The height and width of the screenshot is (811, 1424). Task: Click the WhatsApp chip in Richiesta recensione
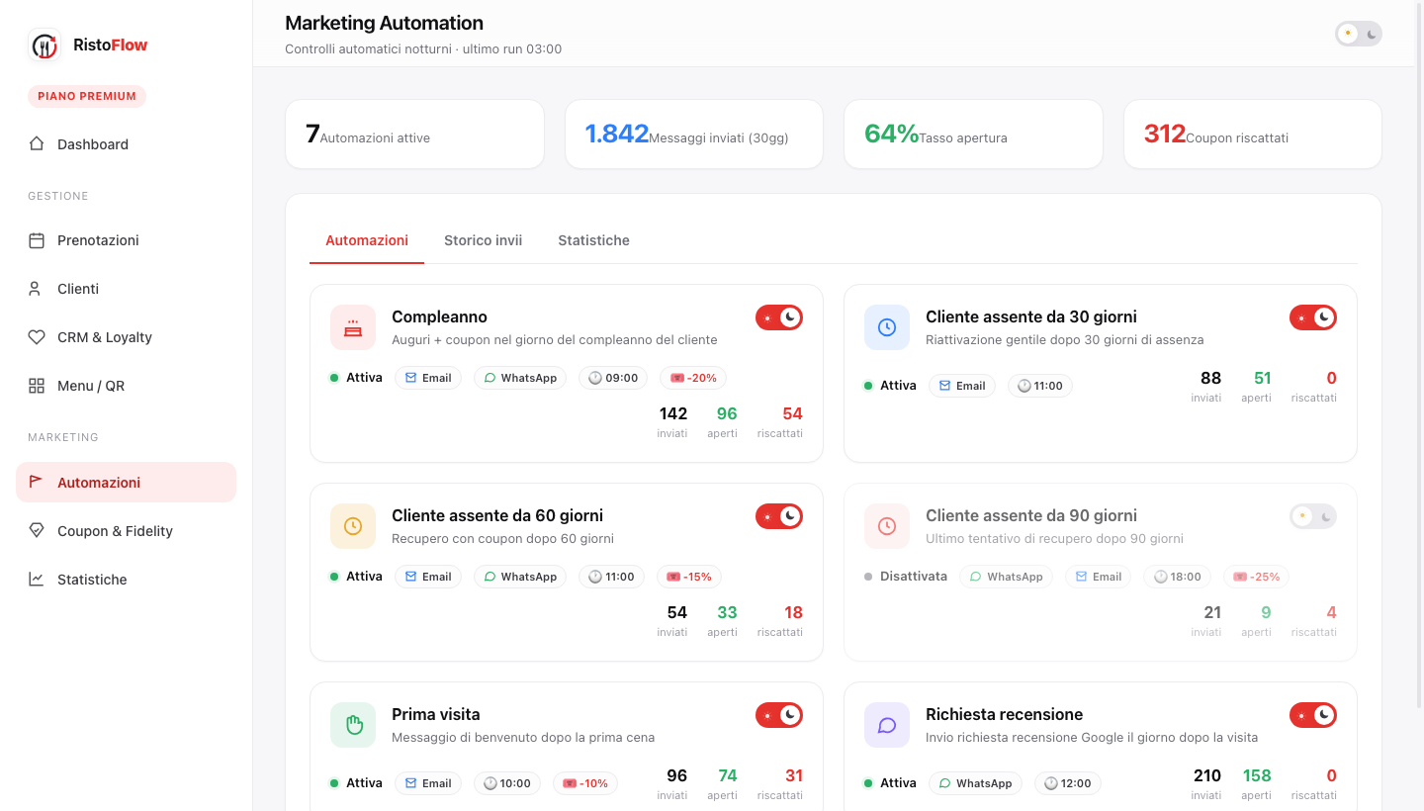tap(975, 783)
